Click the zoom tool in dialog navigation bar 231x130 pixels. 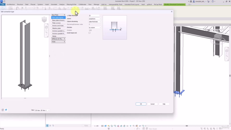coord(46,32)
